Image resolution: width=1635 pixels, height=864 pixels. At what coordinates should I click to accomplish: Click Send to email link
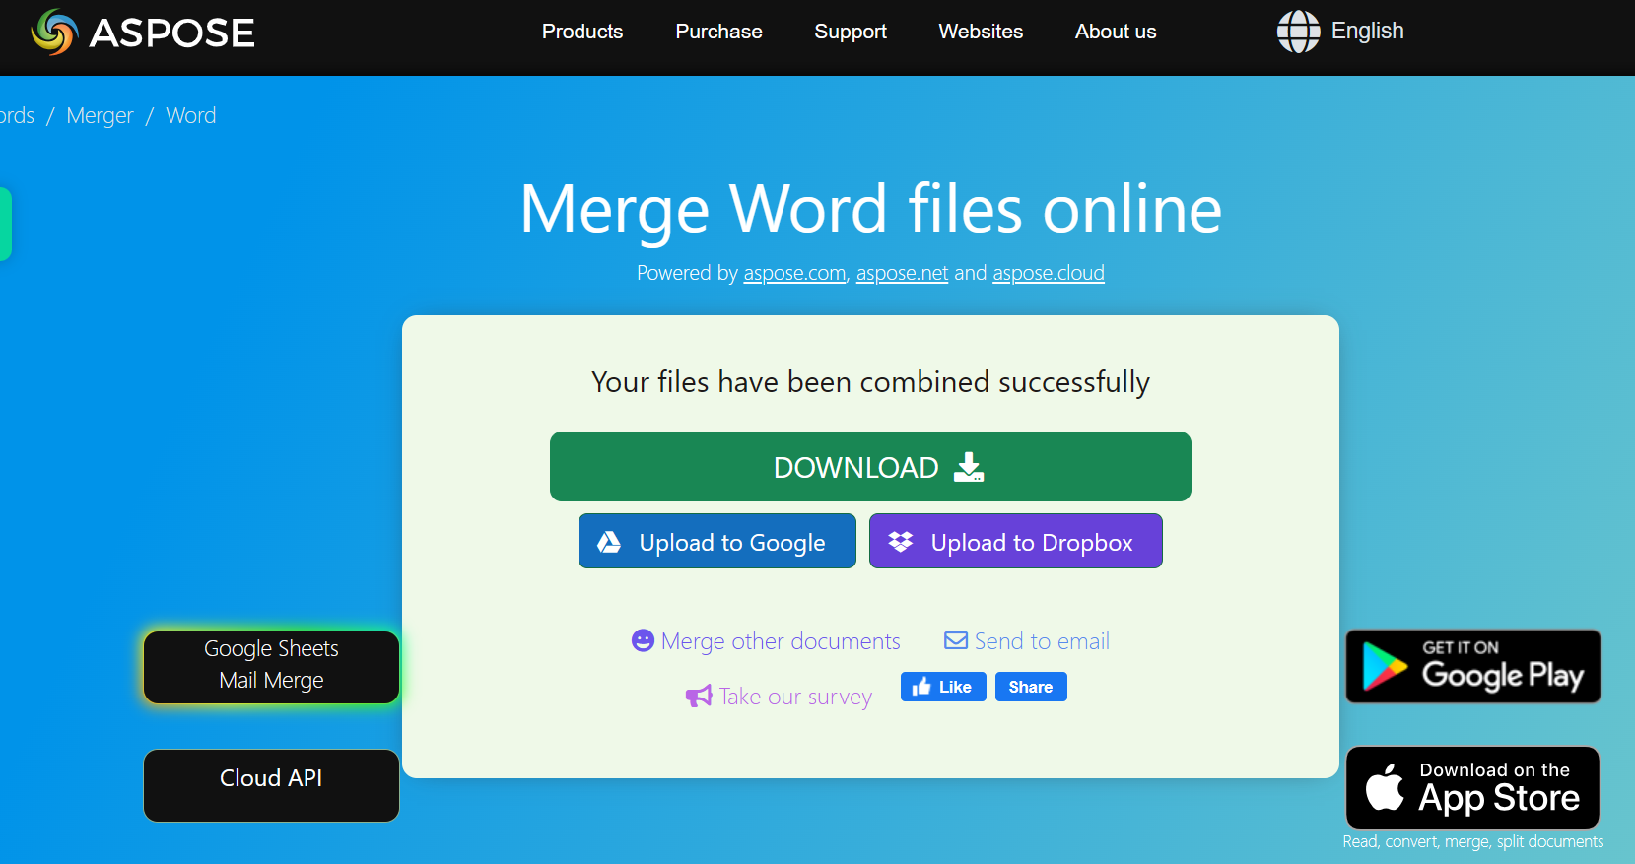click(1042, 641)
